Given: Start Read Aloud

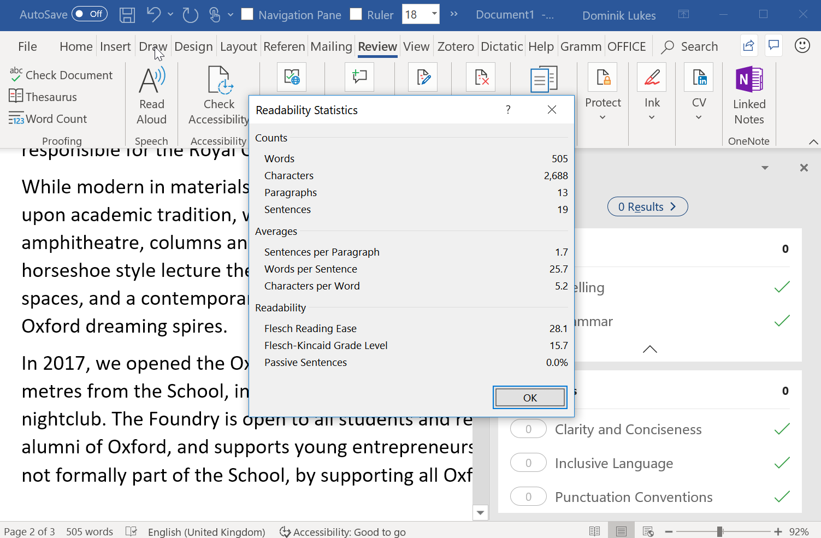Looking at the screenshot, I should pos(152,96).
